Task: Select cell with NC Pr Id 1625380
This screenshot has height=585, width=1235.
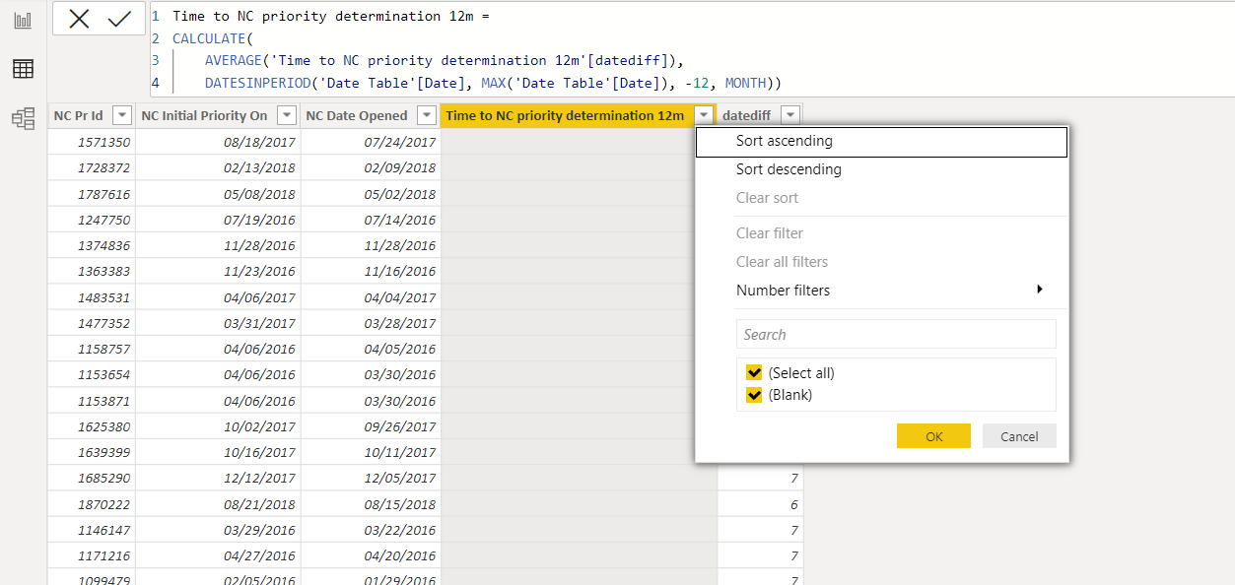Action: coord(92,426)
